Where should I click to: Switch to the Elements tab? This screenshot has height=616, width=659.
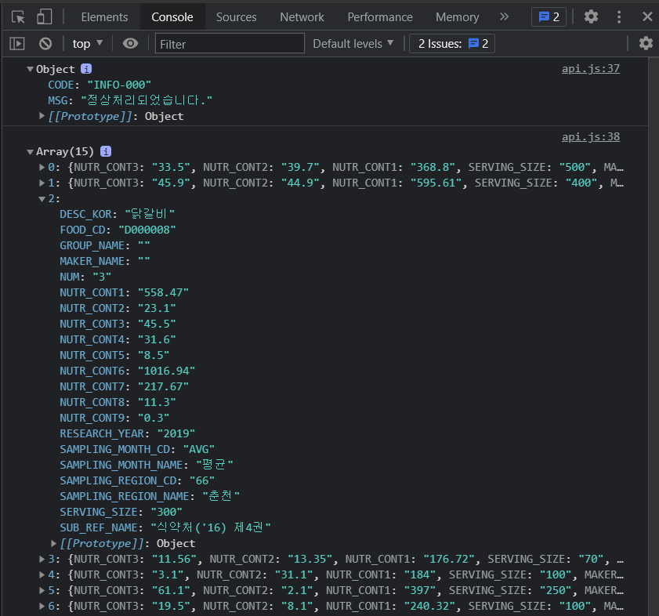point(104,16)
